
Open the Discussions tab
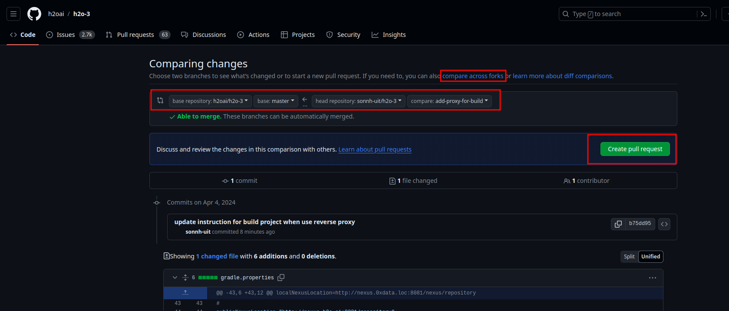click(x=204, y=35)
